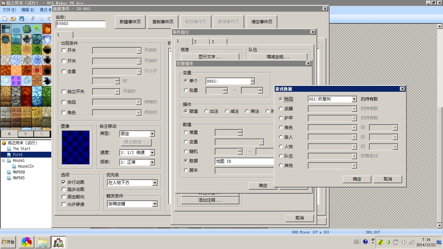
Task: Open the 频率 正常 dropdown
Action: 152,162
